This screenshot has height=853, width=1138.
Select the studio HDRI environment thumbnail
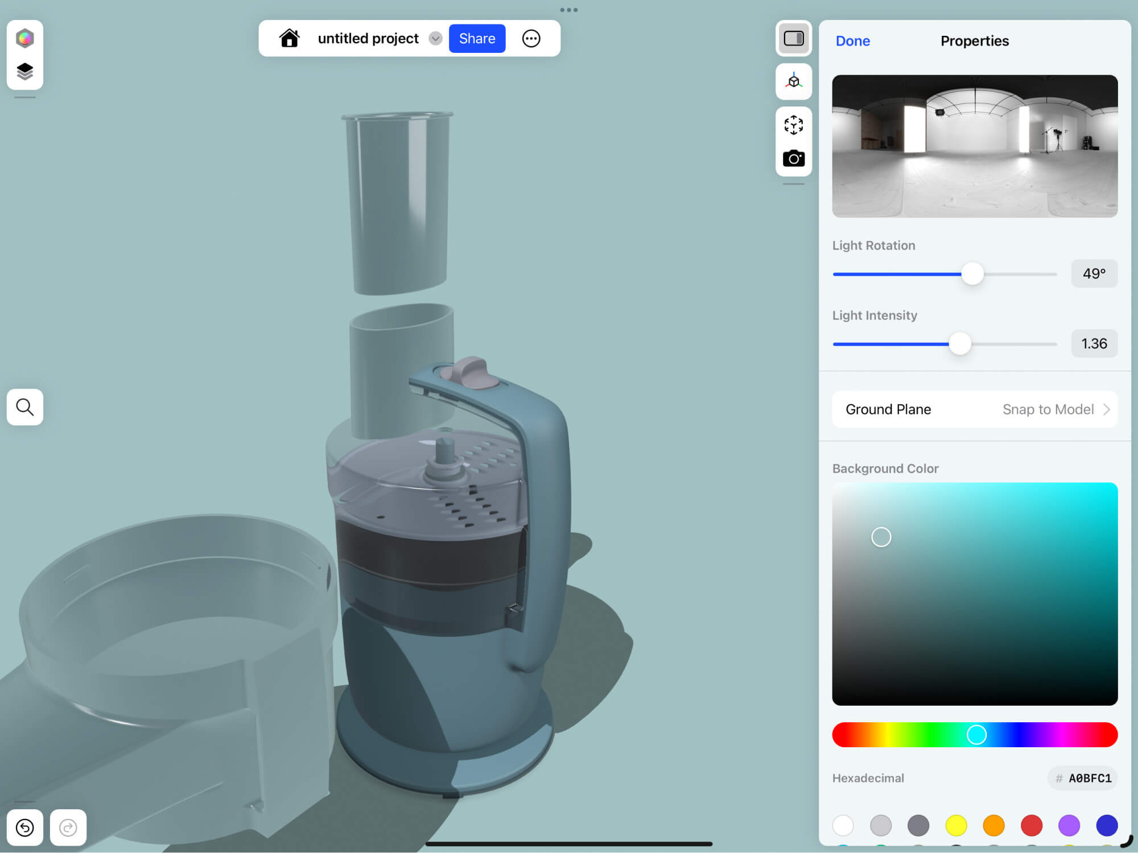coord(974,146)
